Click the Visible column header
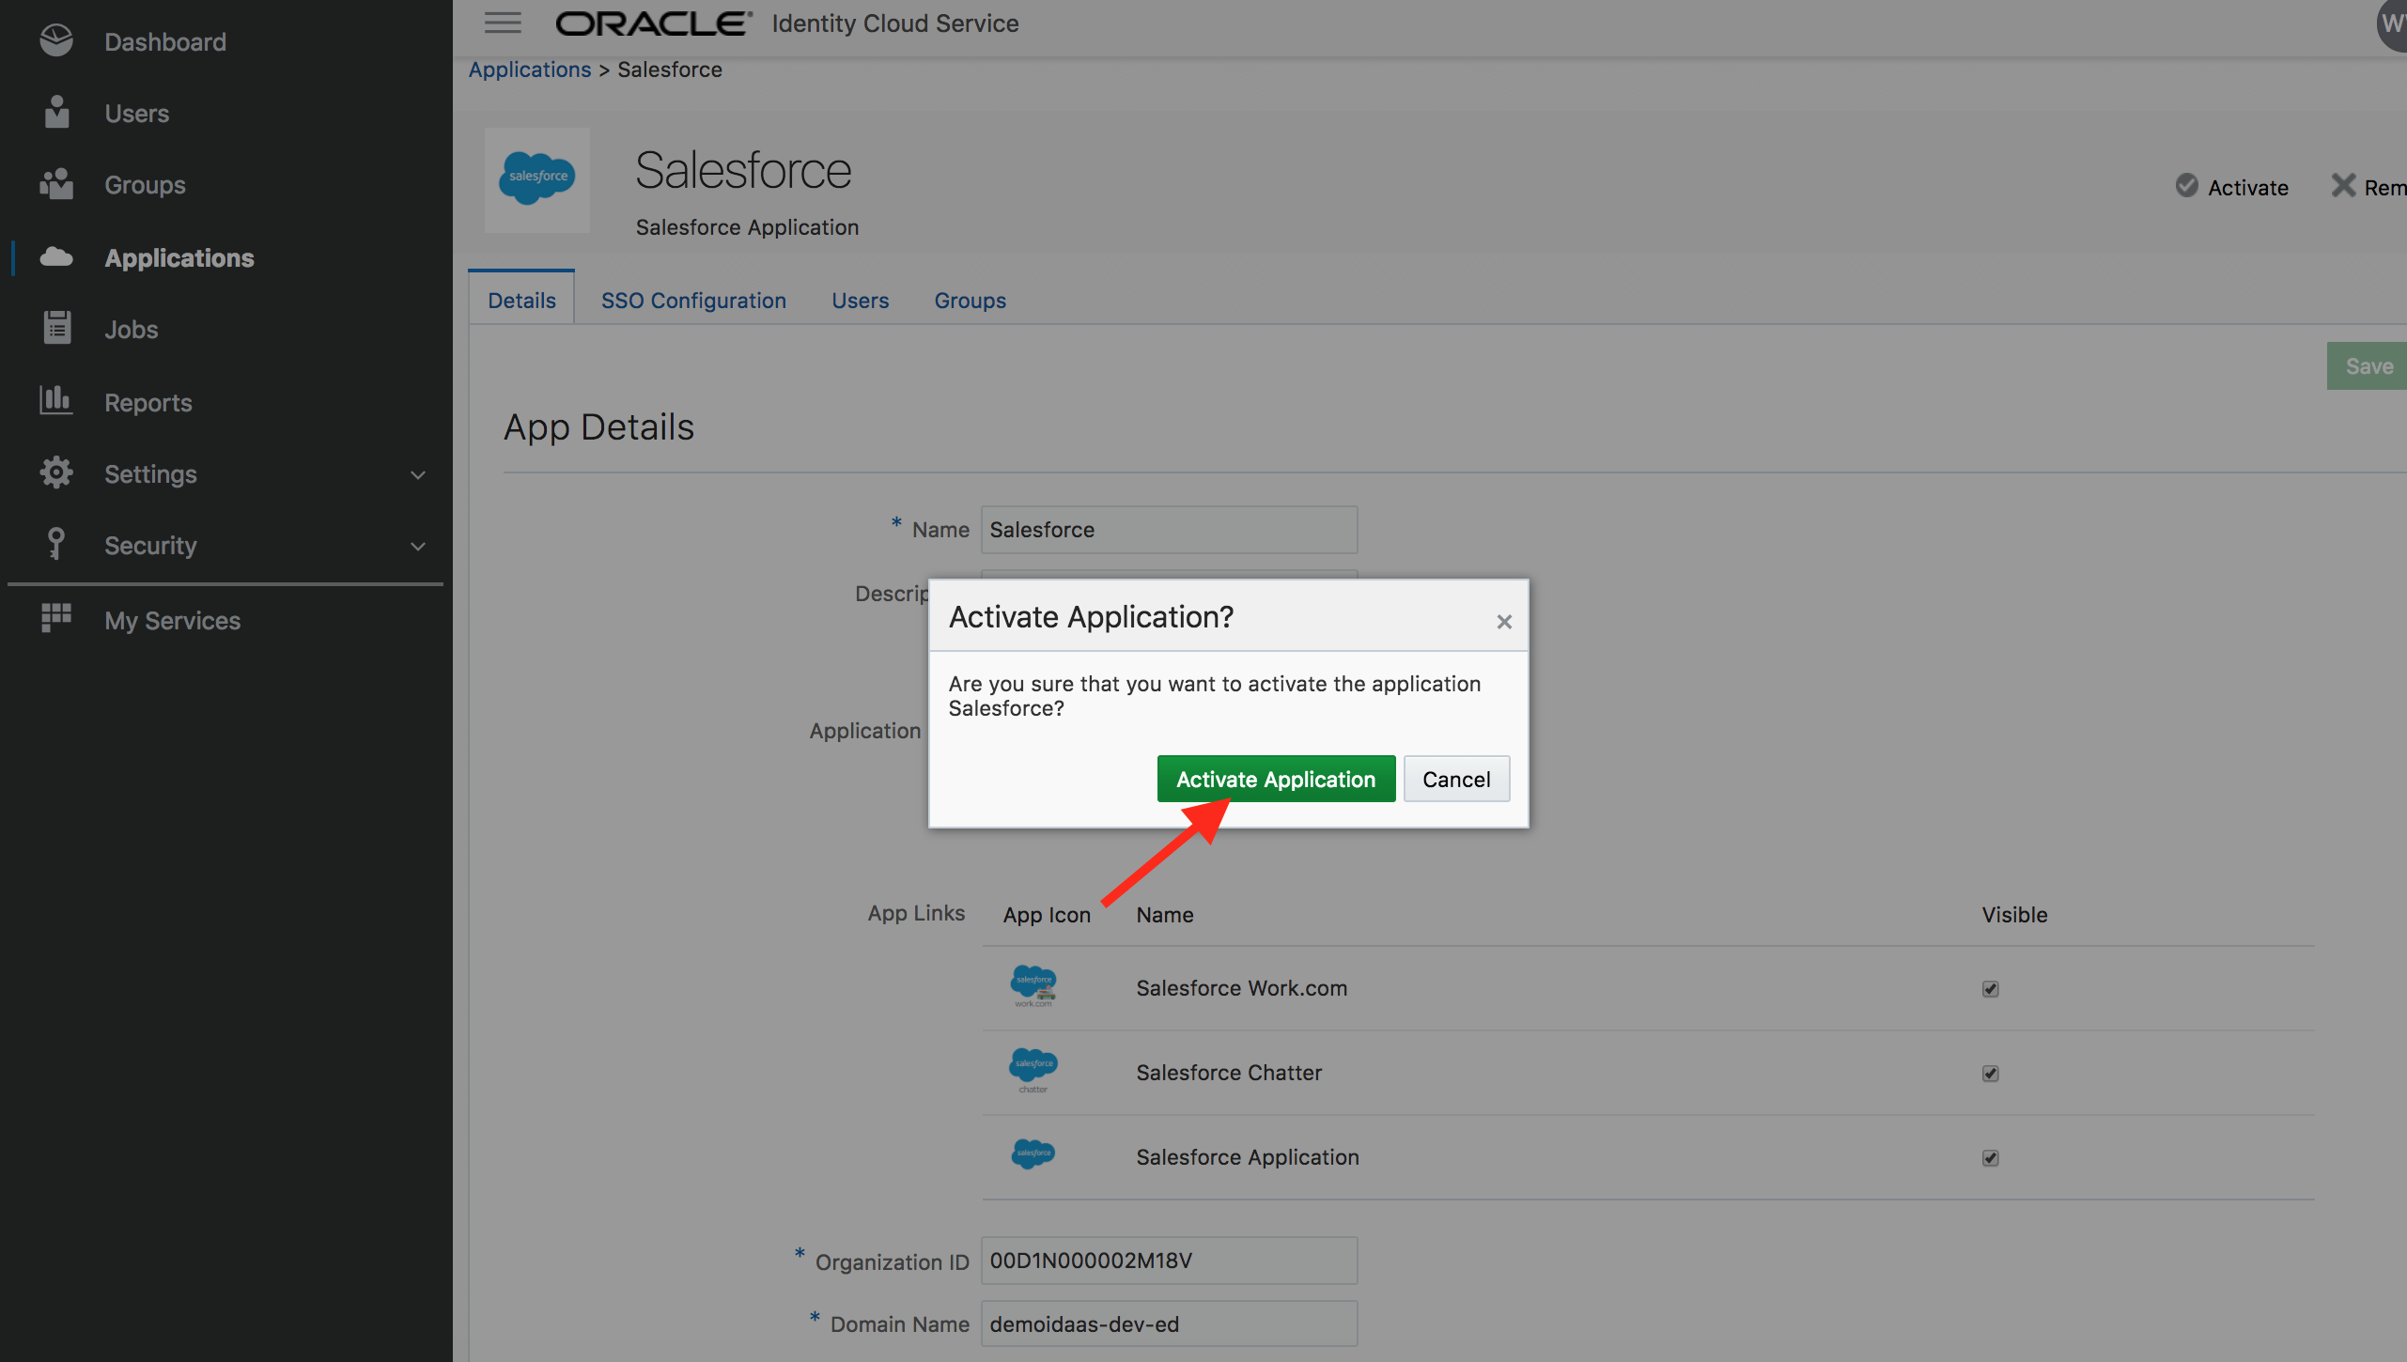 pos(2014,915)
